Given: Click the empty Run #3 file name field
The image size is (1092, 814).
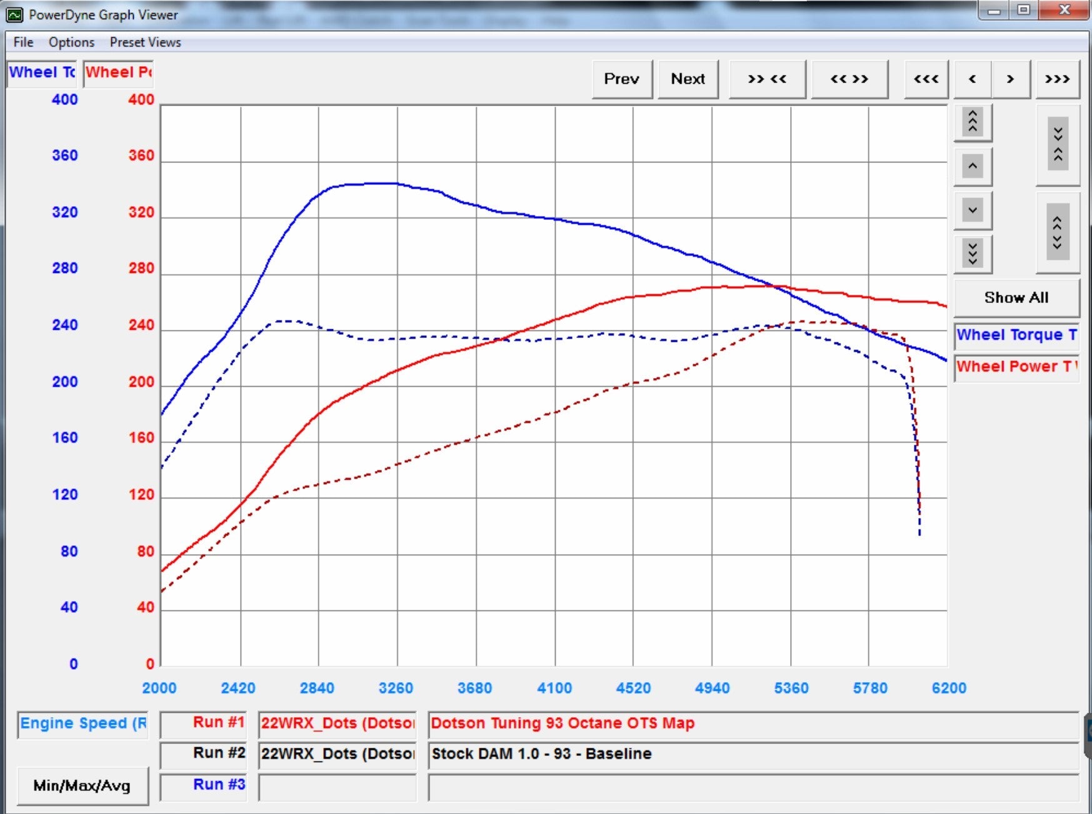Looking at the screenshot, I should 338,786.
